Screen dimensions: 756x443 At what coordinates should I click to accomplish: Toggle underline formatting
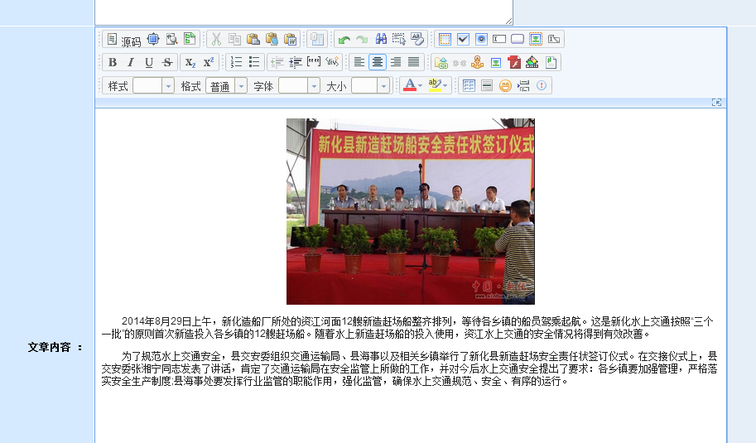point(149,62)
